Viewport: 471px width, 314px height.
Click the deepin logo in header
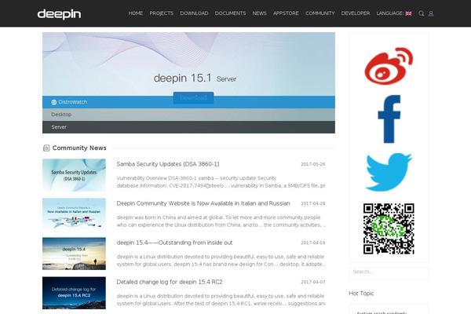[x=59, y=14]
